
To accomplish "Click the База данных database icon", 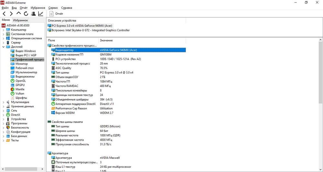I will click(x=8, y=136).
